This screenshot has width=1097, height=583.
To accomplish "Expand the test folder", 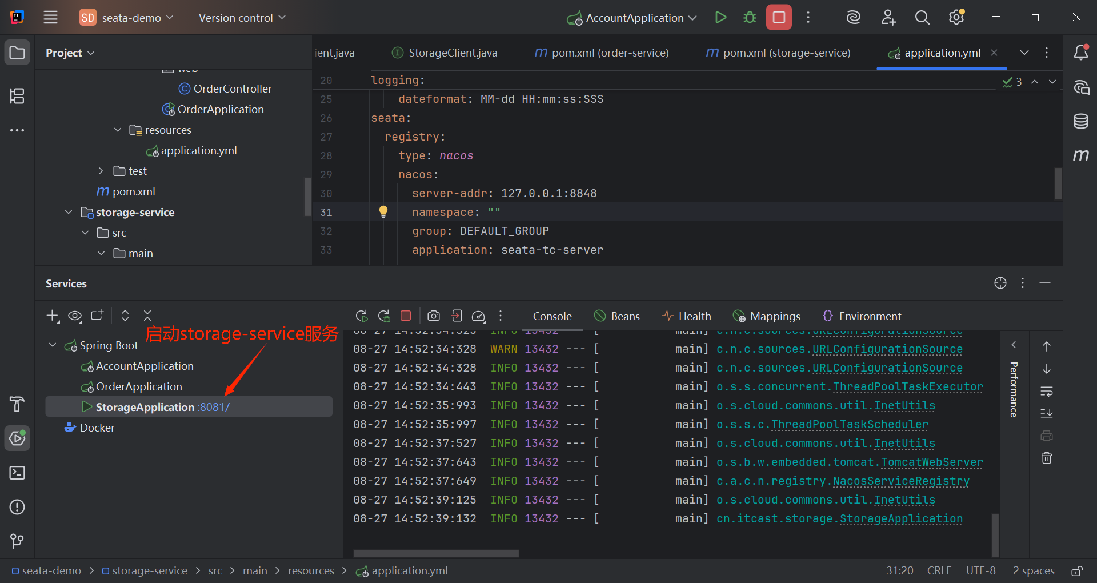I will pyautogui.click(x=101, y=171).
